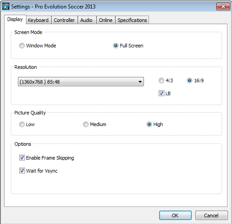Select the Online tab

click(105, 20)
